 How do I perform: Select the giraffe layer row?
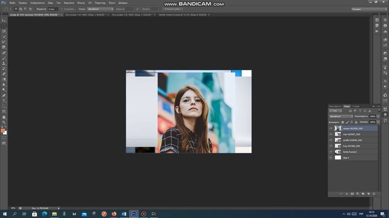pyautogui.click(x=353, y=140)
